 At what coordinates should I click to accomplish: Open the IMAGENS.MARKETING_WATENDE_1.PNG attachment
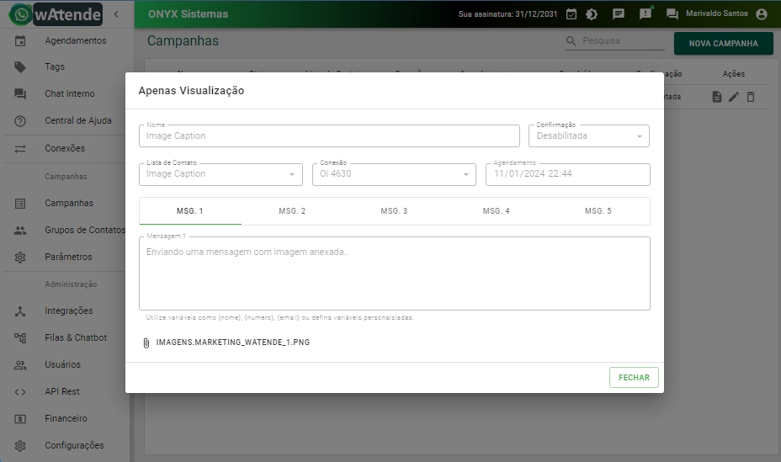click(232, 343)
